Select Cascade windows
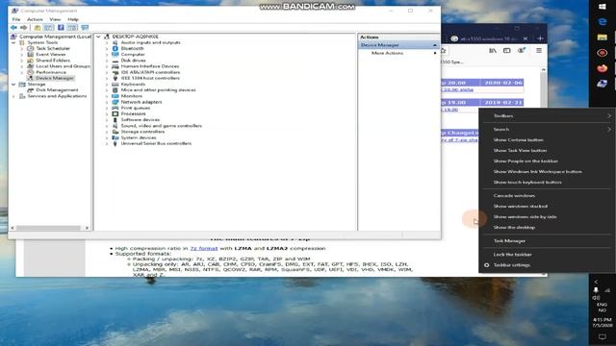 [x=547, y=195]
